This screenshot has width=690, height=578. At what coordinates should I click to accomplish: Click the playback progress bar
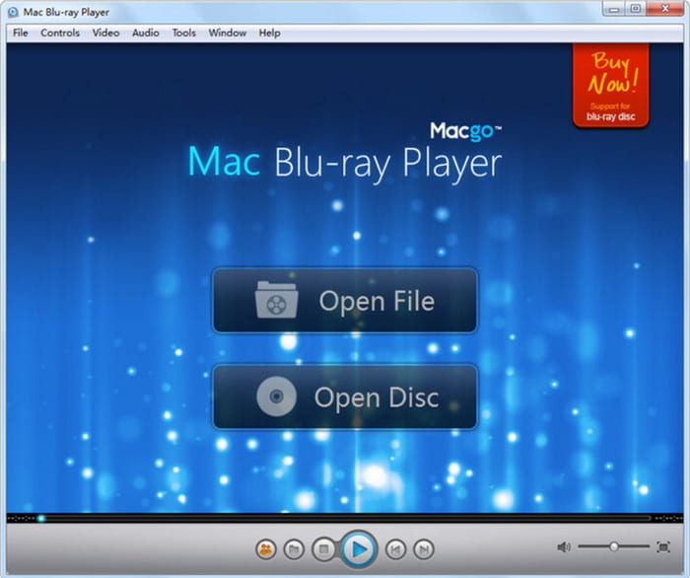(x=345, y=518)
